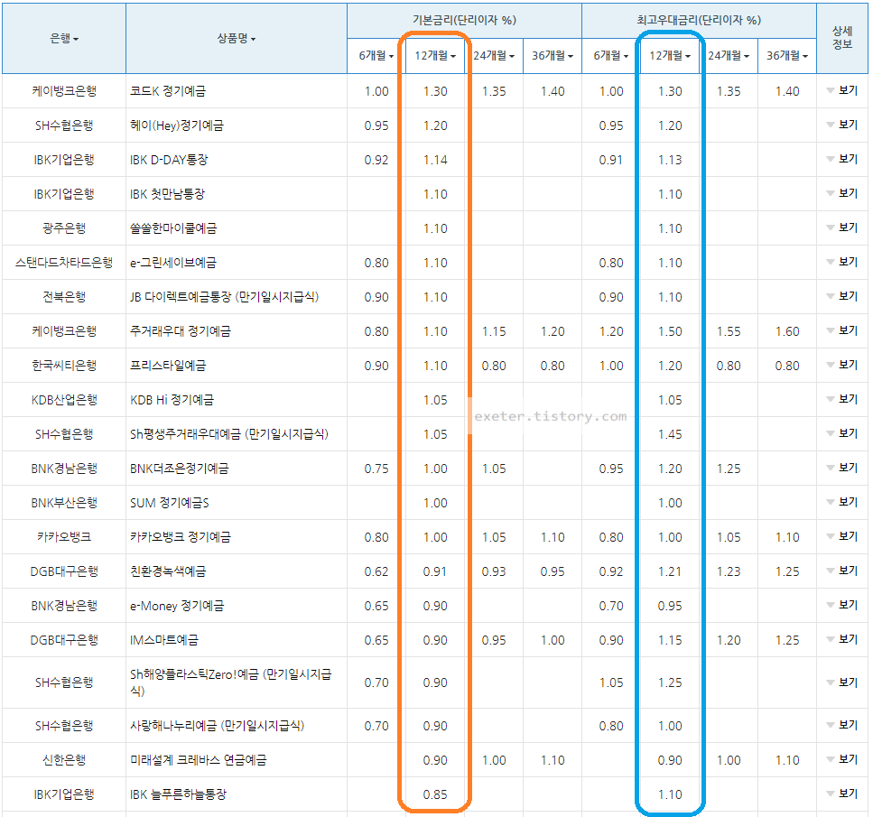This screenshot has width=873, height=817.
Task: Expand 보기 for IBK 늘푸른하늘통장
Action: (x=842, y=794)
